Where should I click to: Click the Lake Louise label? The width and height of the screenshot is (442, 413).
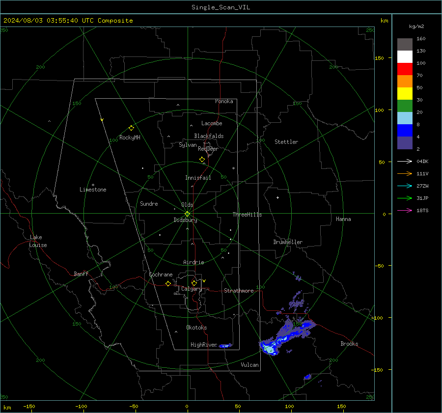point(38,241)
